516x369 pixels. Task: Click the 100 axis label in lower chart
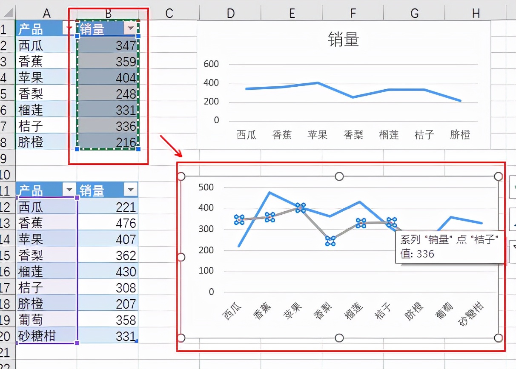point(206,271)
